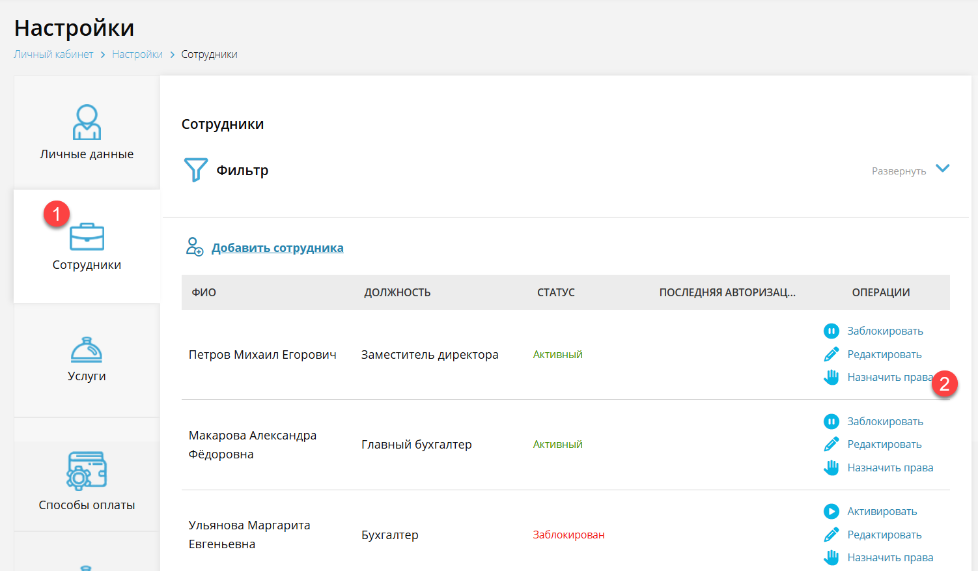This screenshot has height=571, width=978.
Task: Click hand icon in Макарова Александра Фёдоровна row
Action: [831, 467]
